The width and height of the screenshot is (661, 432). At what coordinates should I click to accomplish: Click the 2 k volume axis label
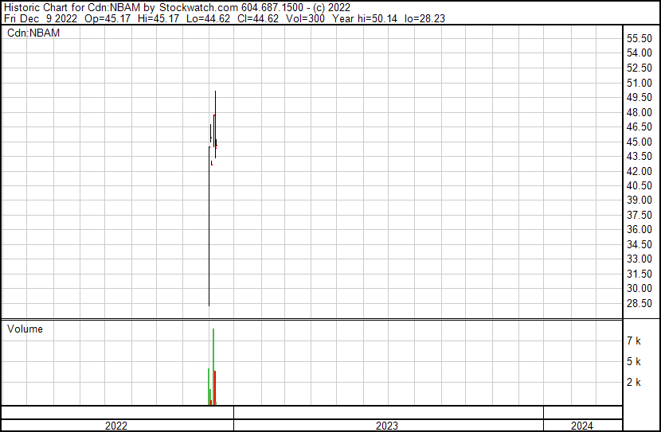tap(634, 383)
